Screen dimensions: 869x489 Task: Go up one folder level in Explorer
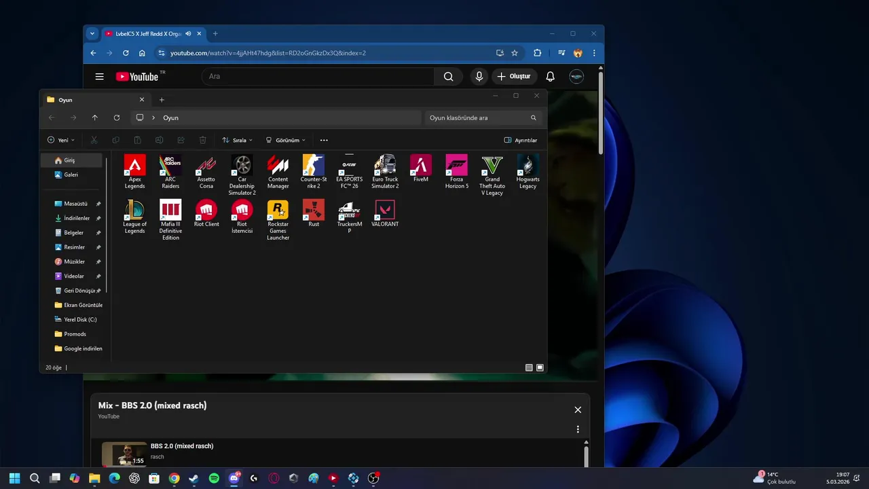94,117
